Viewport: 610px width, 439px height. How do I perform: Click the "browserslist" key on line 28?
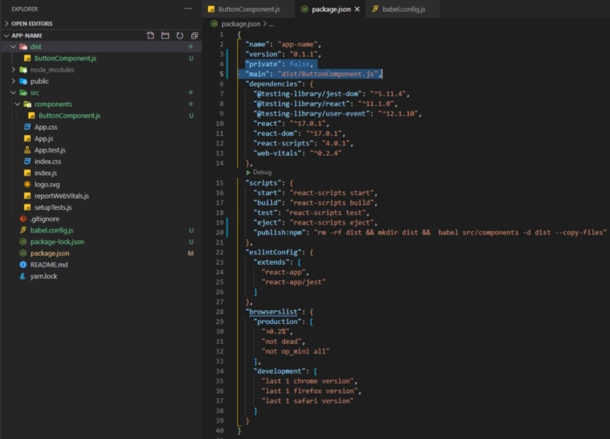[x=273, y=312]
